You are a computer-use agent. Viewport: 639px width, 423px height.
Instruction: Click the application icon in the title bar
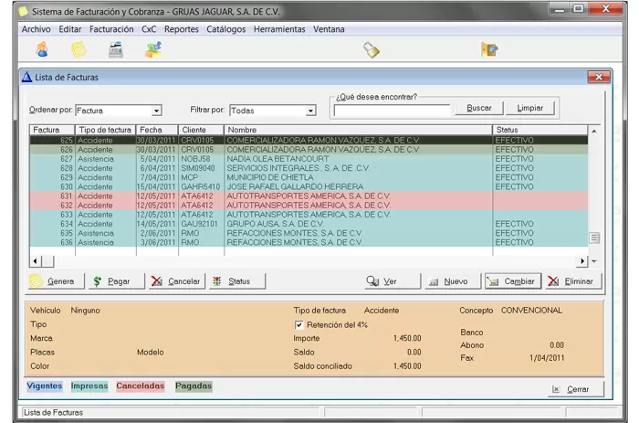[x=24, y=12]
